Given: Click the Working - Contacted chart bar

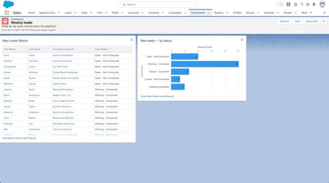Looking at the screenshot, I should tap(205, 64).
